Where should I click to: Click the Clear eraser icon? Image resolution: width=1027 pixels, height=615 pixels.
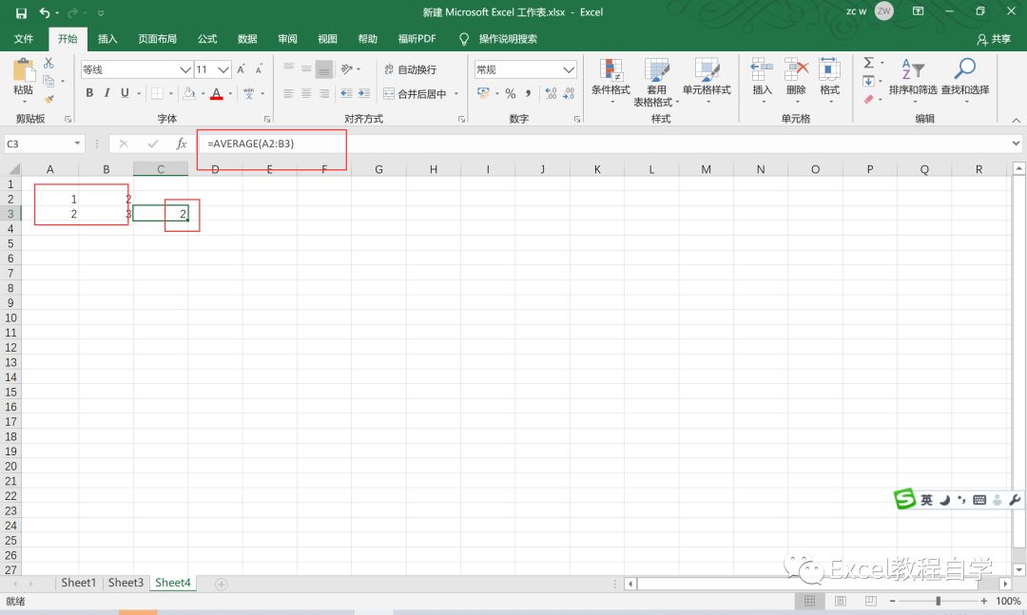click(x=868, y=99)
